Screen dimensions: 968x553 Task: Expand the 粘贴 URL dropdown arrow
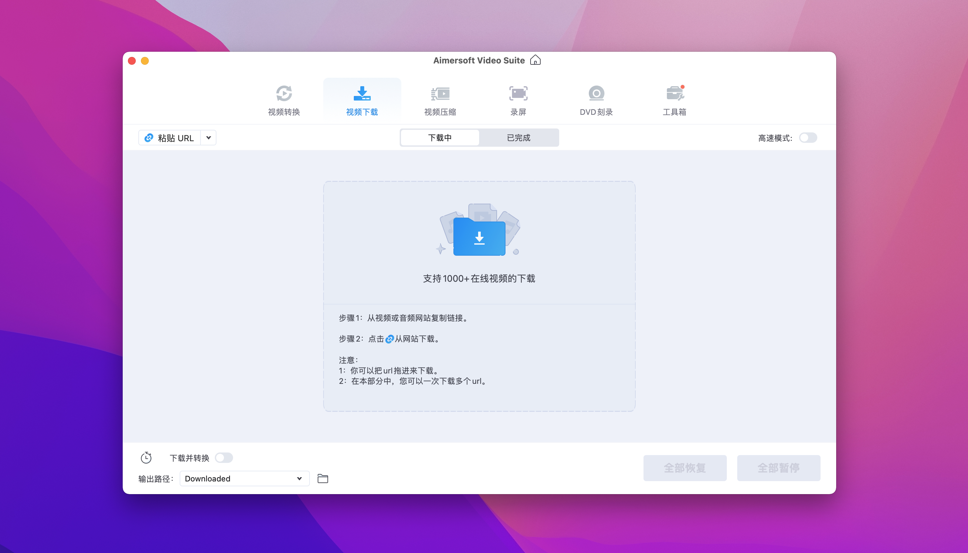pyautogui.click(x=209, y=138)
